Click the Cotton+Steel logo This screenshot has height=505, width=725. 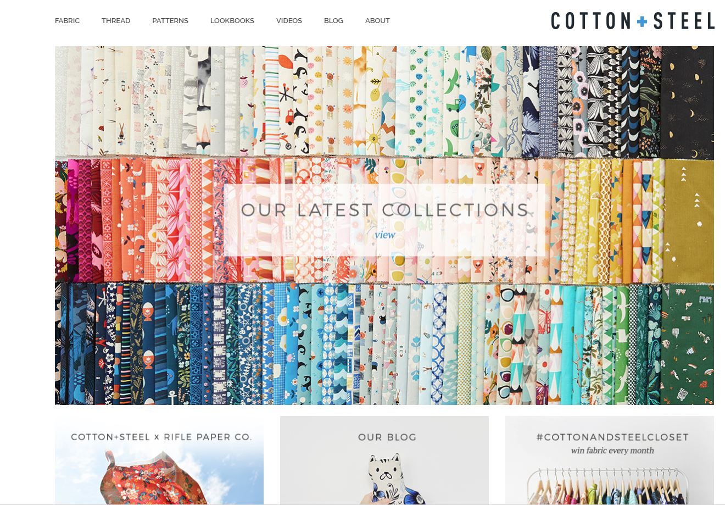coord(633,21)
